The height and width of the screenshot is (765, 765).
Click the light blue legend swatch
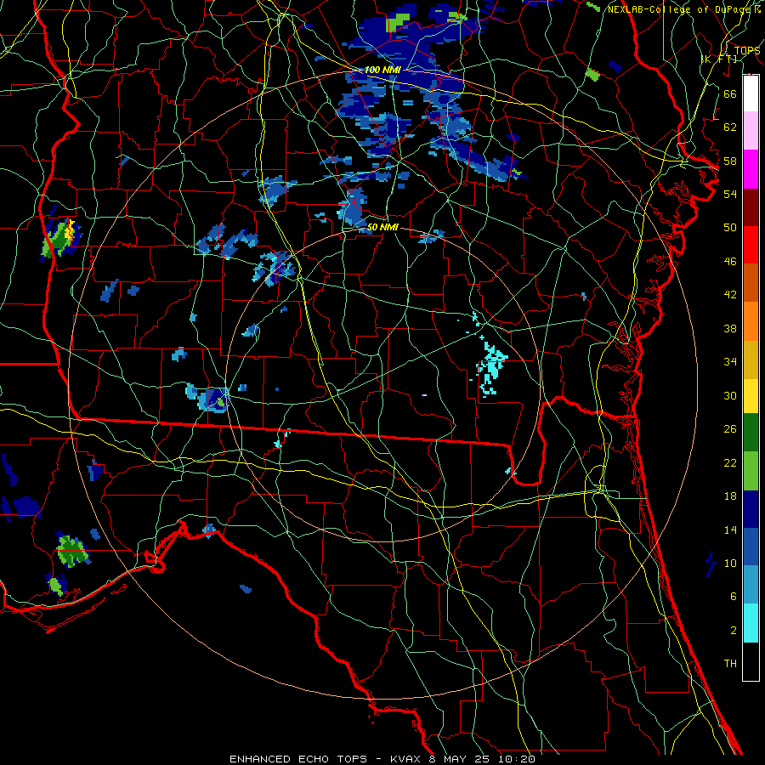tap(751, 585)
